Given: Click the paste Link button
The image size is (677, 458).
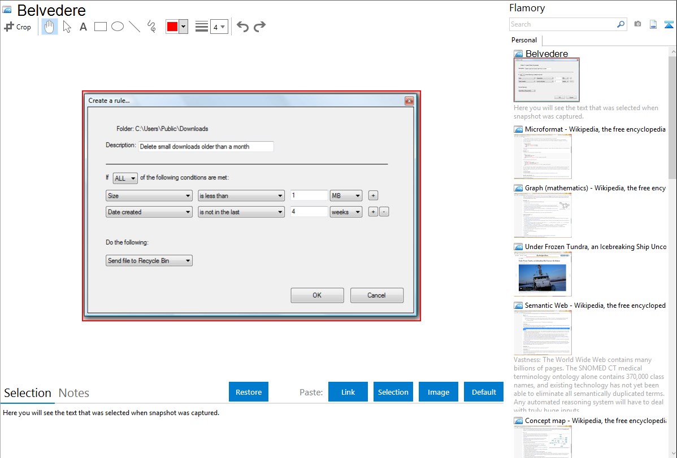Looking at the screenshot, I should [348, 392].
